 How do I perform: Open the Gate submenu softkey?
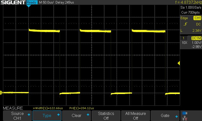point(165,116)
